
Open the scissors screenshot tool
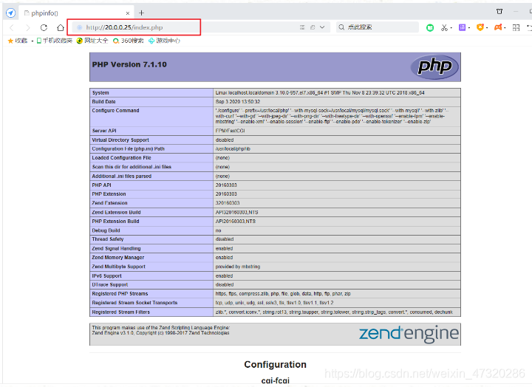point(444,27)
